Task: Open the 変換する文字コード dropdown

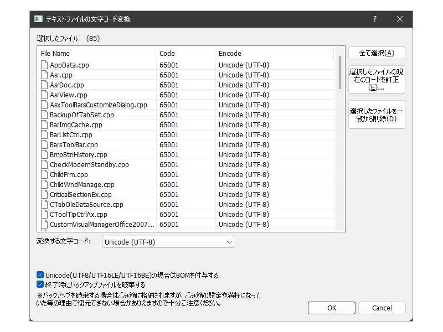Action: [168, 242]
